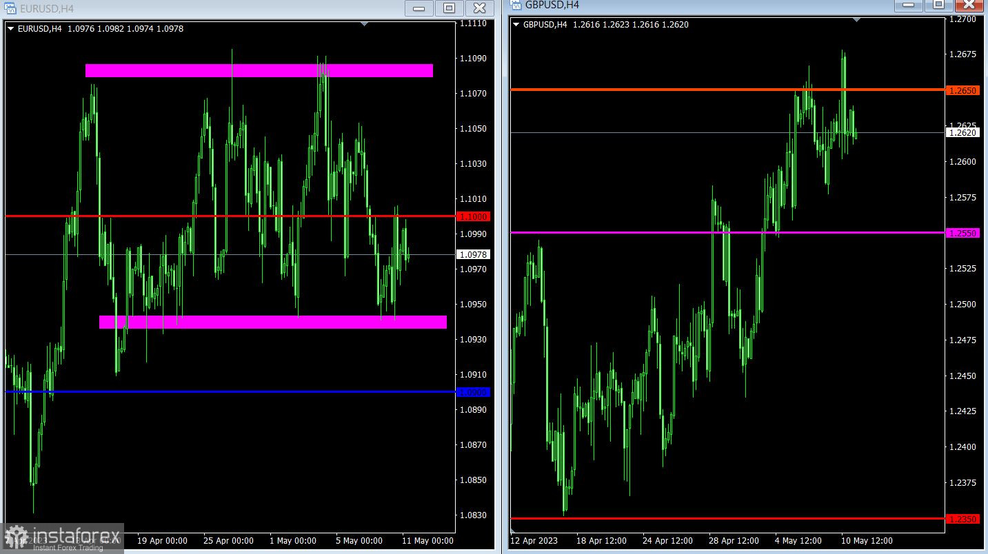Click the 1.2550 price label on GBPUSD scale

[962, 233]
